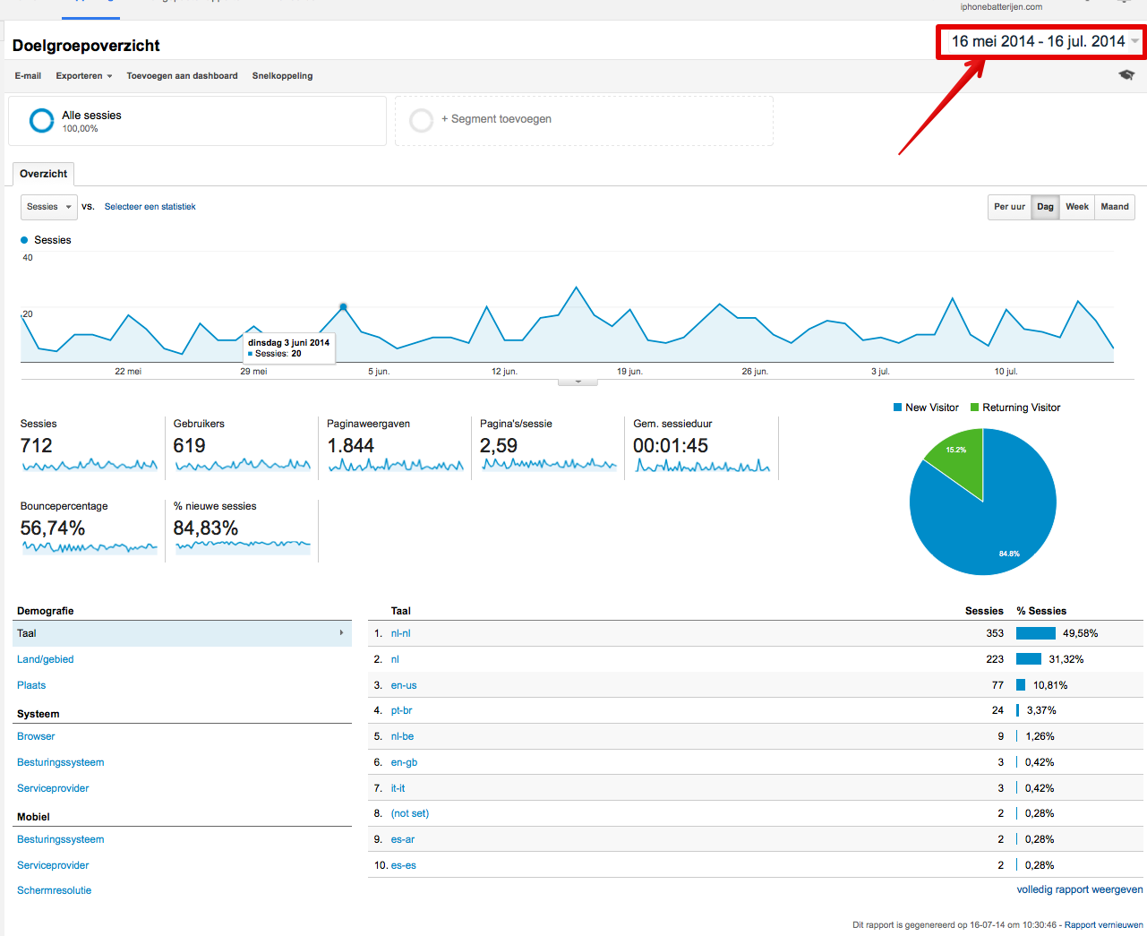Click the 49,58% bar for nl-nl
The image size is (1147, 936).
coord(1036,633)
